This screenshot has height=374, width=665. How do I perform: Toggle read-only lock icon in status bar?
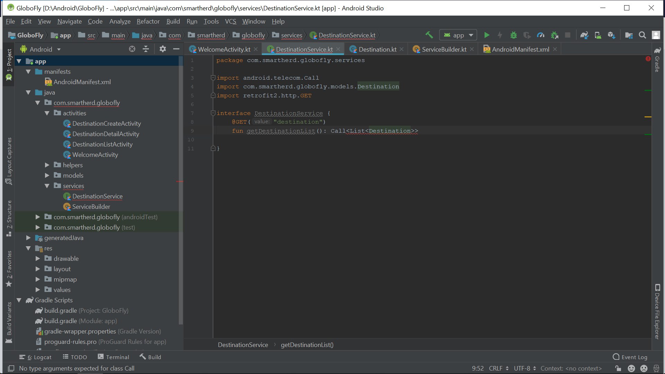pyautogui.click(x=618, y=368)
